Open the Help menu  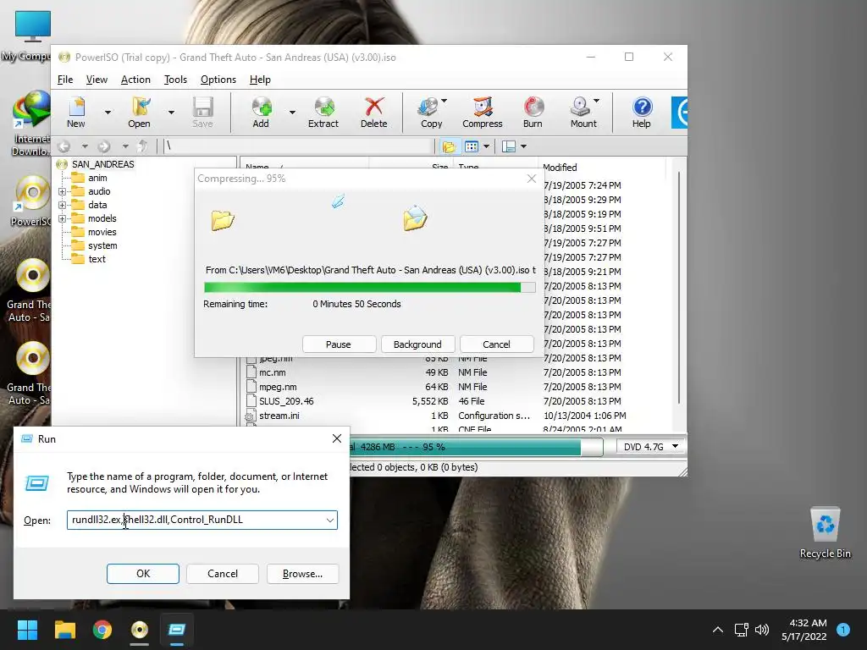260,80
